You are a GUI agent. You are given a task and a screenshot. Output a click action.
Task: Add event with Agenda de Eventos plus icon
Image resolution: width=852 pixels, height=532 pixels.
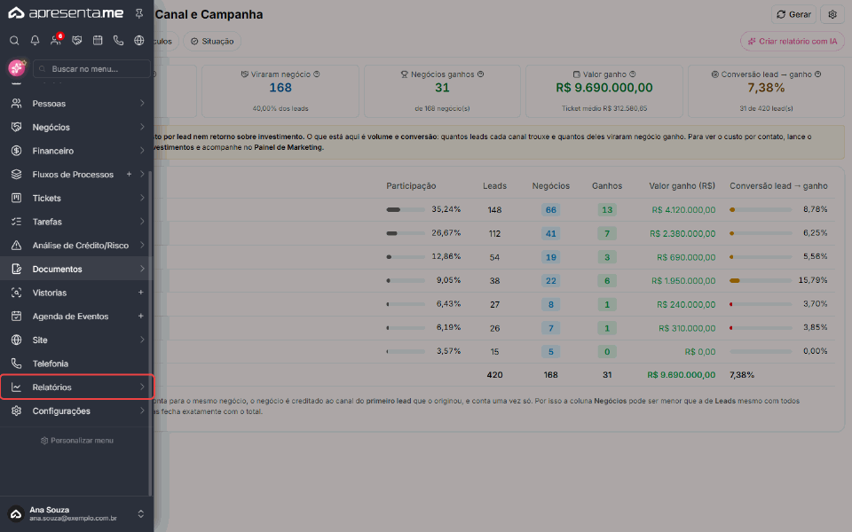point(141,316)
